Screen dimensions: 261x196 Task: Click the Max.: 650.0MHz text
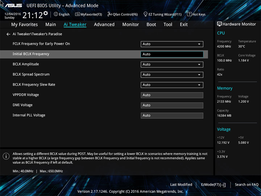coord(51,171)
